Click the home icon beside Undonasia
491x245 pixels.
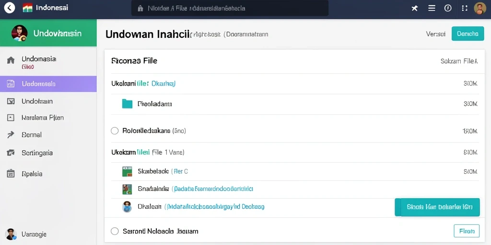pos(11,60)
